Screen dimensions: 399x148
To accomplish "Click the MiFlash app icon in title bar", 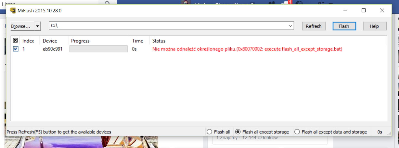I will [x=13, y=10].
